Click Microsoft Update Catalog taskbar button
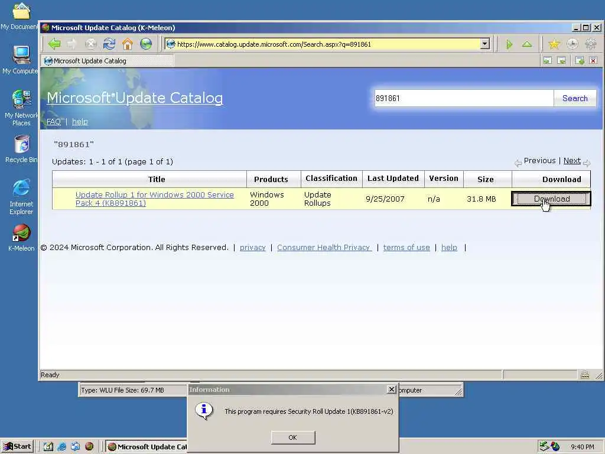Image resolution: width=605 pixels, height=454 pixels. tap(147, 447)
